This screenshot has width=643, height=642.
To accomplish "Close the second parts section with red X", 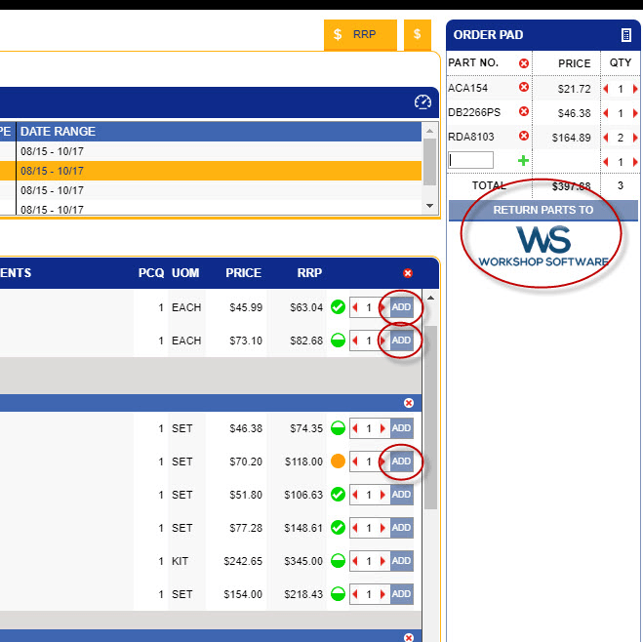I will 409,403.
